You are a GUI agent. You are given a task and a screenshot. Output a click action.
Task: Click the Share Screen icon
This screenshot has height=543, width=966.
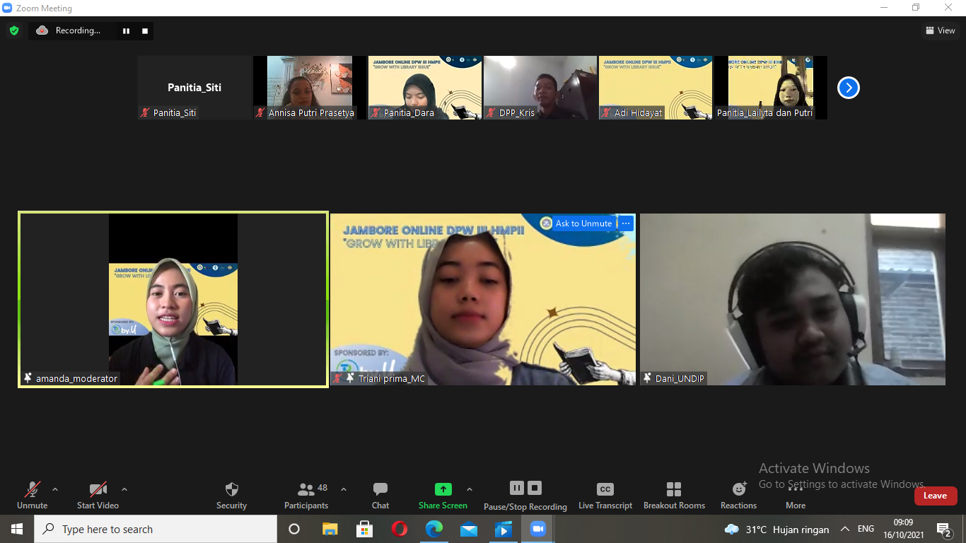point(443,490)
